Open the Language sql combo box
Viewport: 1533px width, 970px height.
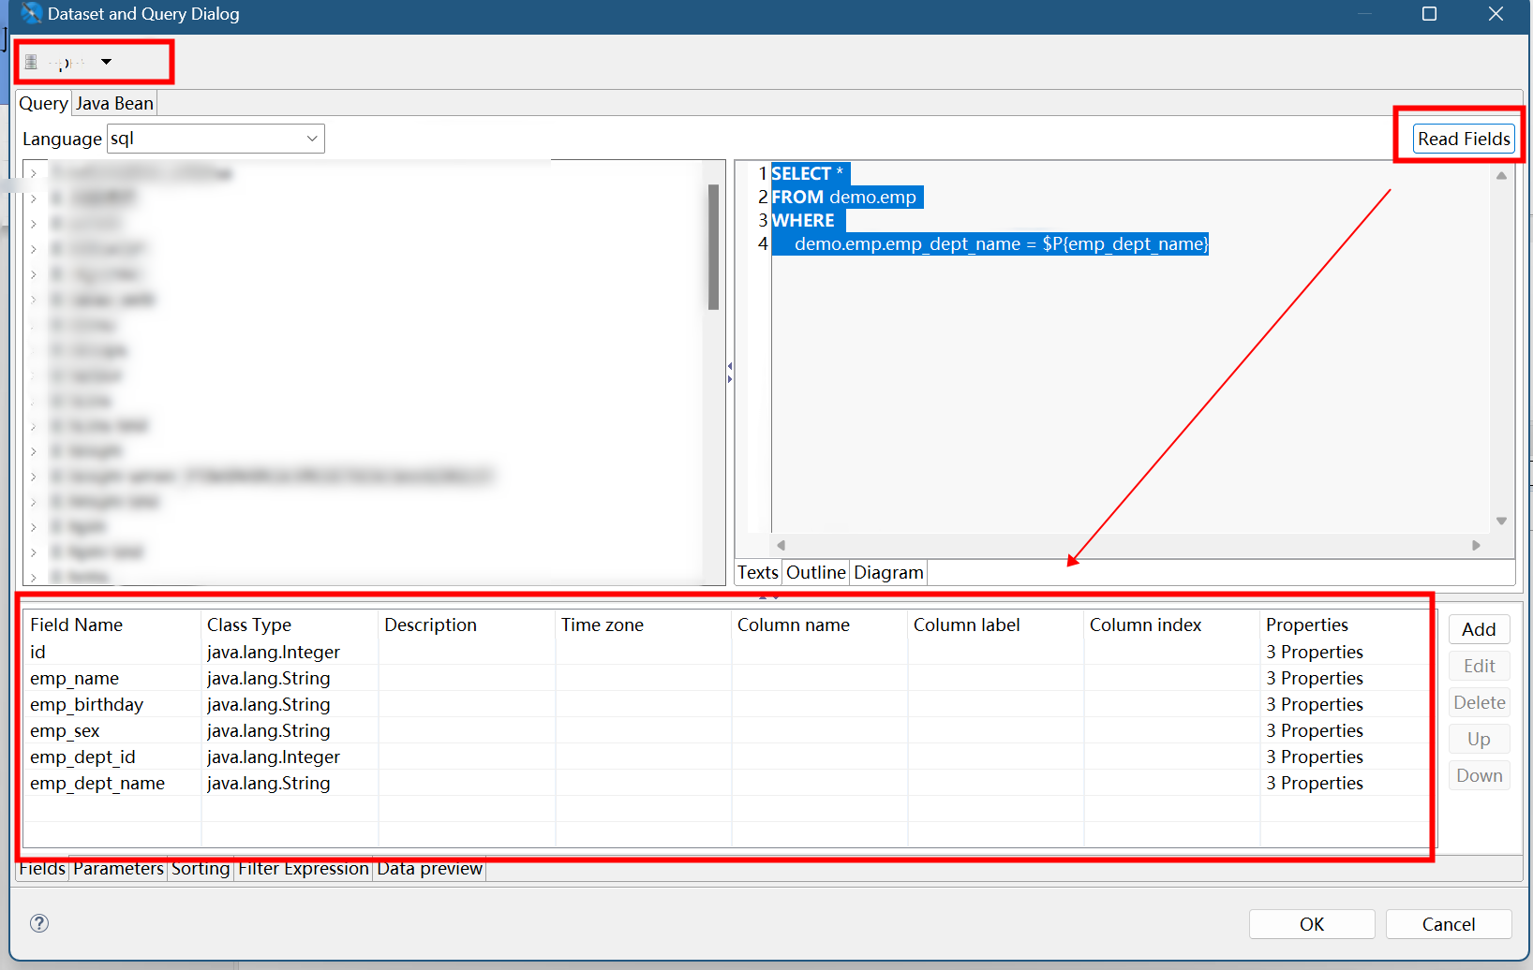point(216,139)
